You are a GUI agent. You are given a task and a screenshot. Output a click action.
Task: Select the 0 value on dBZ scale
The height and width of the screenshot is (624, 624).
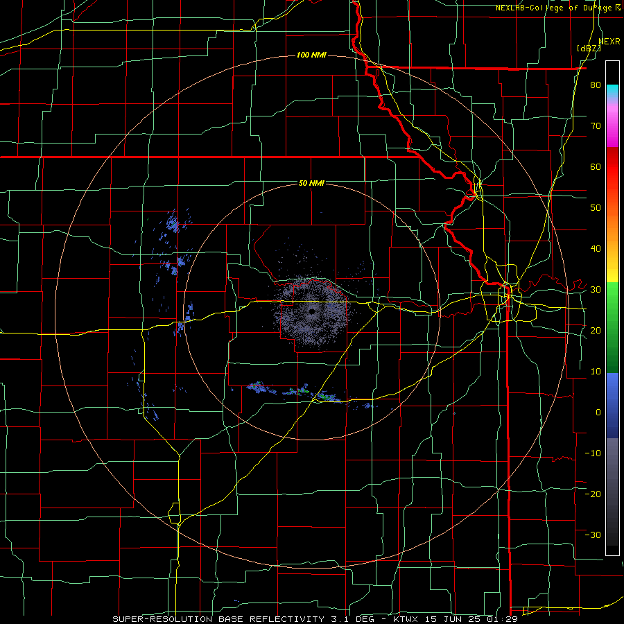(x=598, y=413)
